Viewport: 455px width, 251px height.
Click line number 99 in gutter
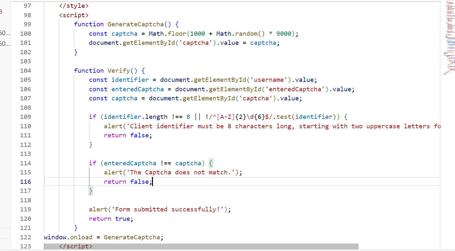pos(28,24)
